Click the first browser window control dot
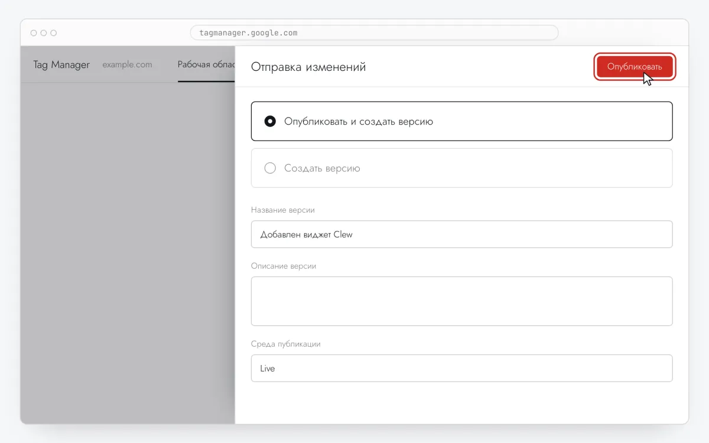Viewport: 709px width, 443px height. click(34, 33)
